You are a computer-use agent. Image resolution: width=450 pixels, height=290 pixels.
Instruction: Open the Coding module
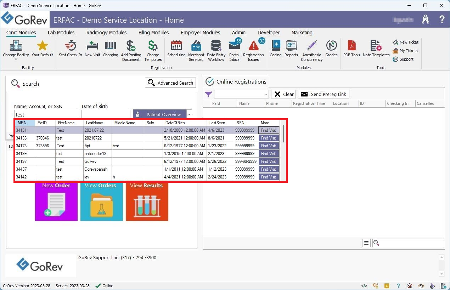point(276,49)
